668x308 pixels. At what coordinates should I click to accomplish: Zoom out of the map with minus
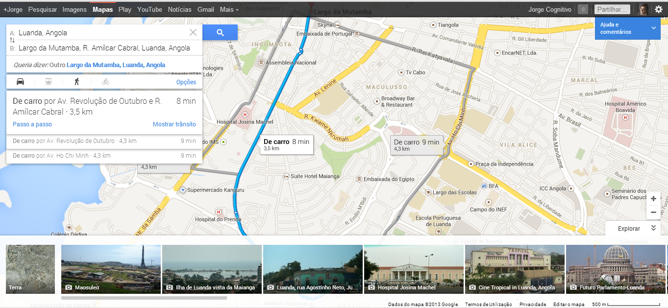(x=653, y=213)
